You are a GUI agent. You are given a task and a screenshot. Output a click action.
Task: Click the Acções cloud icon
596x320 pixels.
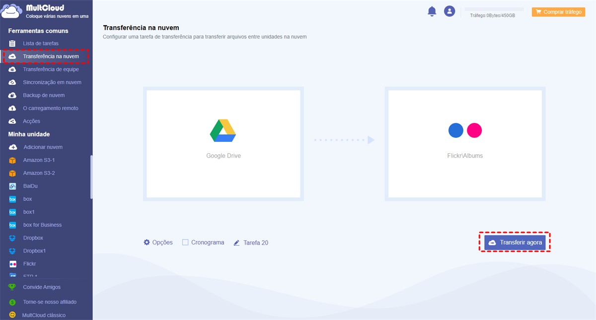coord(12,121)
